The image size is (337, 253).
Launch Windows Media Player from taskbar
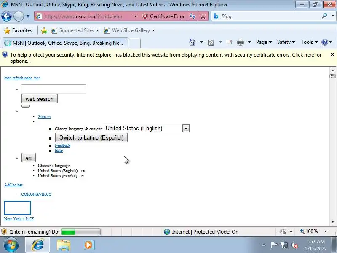pos(89,245)
